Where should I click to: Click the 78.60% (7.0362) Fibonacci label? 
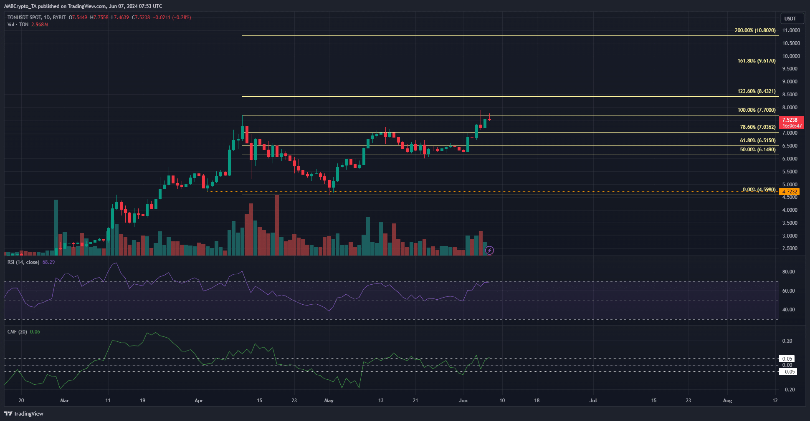(x=758, y=127)
